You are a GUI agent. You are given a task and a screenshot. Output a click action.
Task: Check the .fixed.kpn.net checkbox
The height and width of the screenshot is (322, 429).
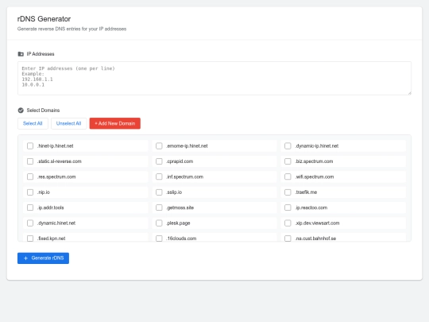(30, 239)
